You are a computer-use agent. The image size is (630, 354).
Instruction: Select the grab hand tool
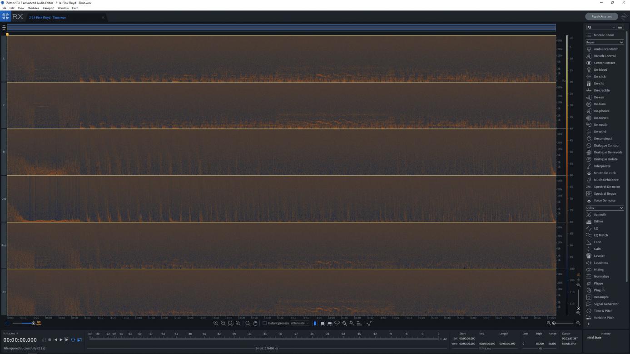[x=255, y=323]
